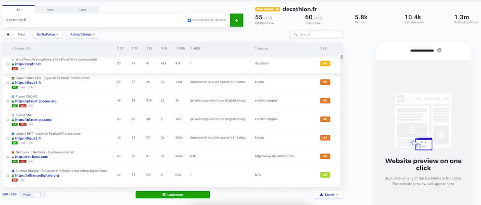Open the https://ligue1.fr link

pos(28,83)
